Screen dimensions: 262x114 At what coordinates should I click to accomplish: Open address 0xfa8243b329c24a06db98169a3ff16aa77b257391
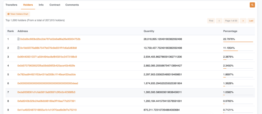tap(47, 101)
